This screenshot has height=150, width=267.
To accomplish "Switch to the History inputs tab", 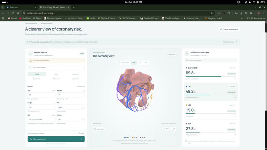I will pos(56,74).
